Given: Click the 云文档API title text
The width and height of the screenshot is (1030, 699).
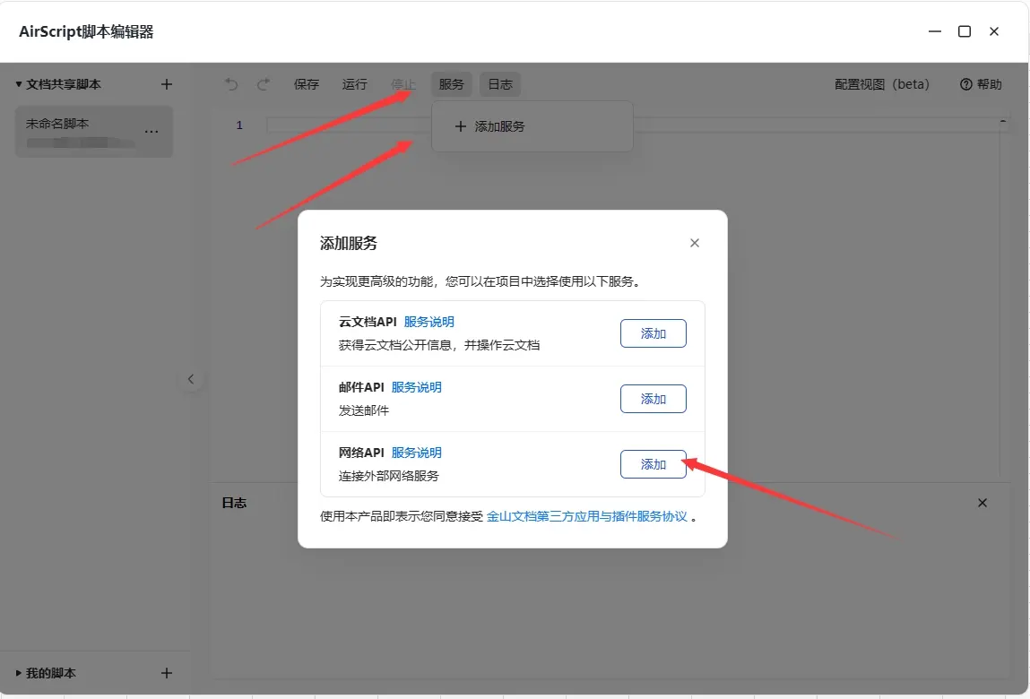Looking at the screenshot, I should [368, 322].
